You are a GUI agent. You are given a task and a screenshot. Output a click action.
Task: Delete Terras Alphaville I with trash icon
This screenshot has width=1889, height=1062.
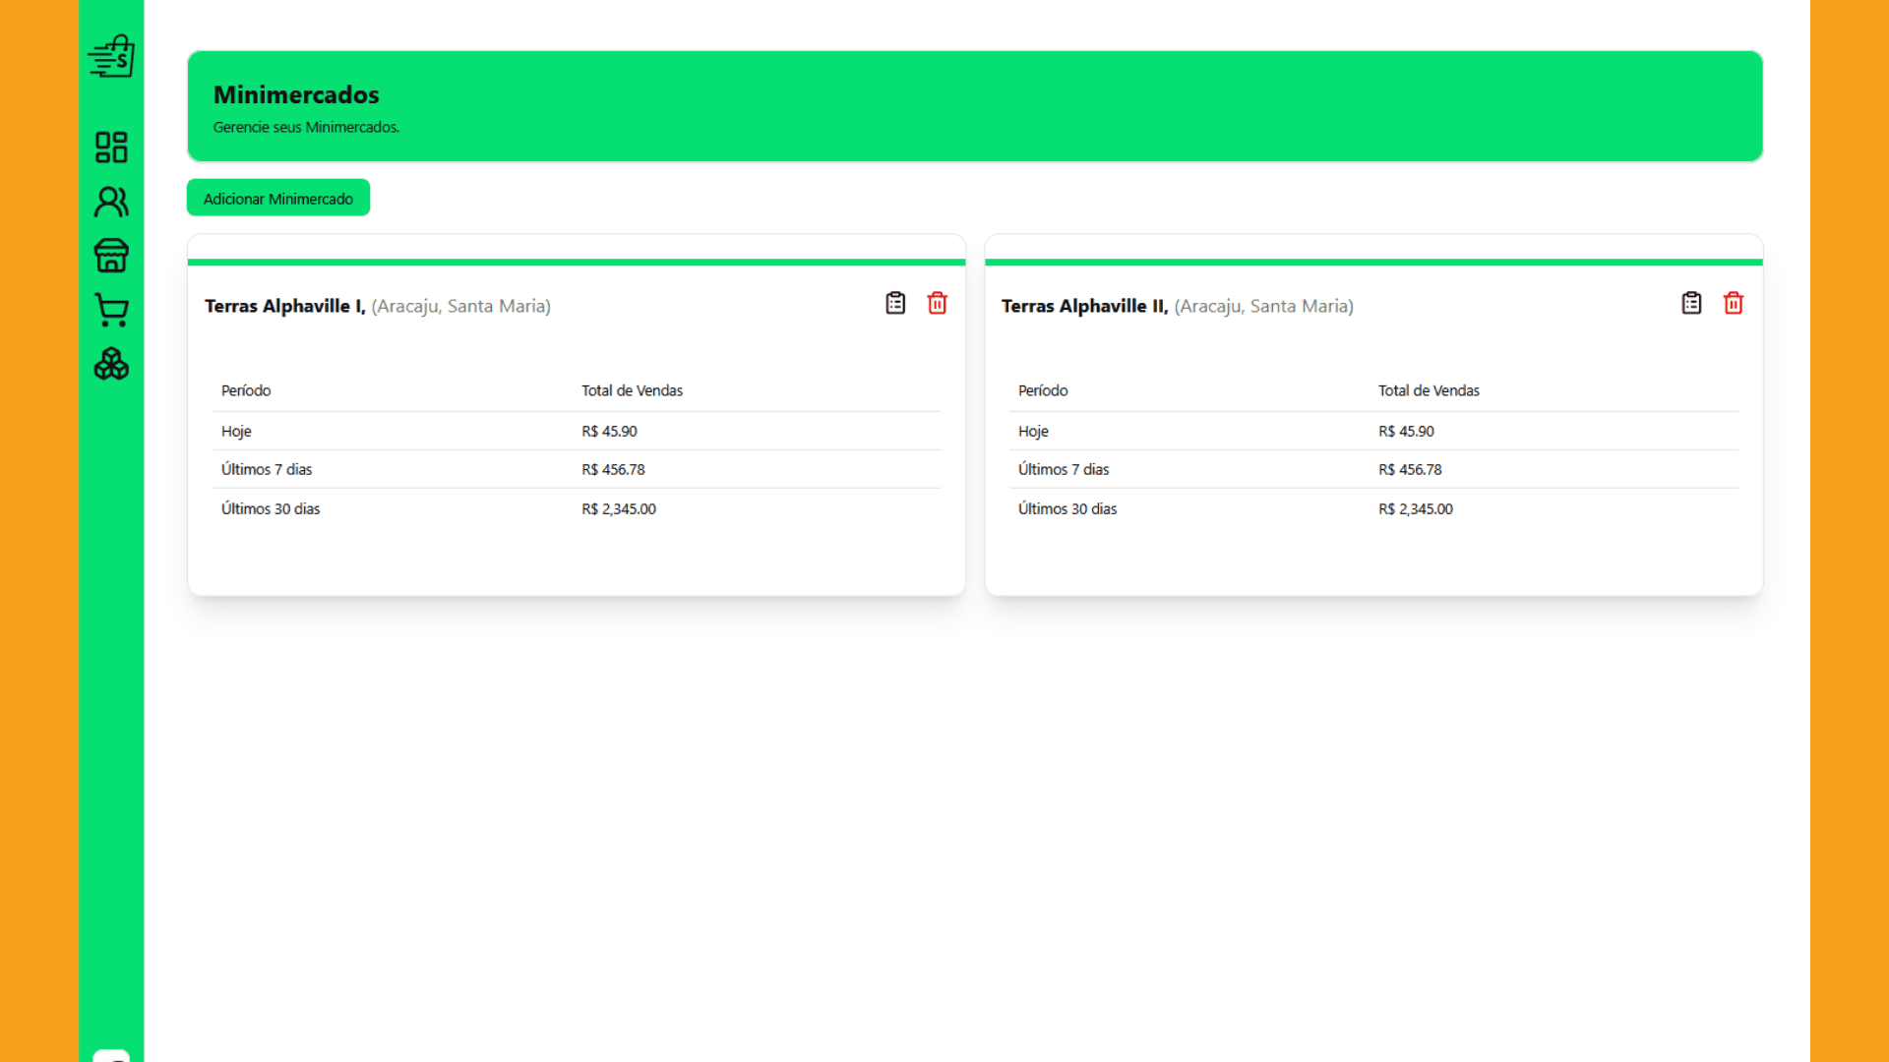tap(938, 303)
